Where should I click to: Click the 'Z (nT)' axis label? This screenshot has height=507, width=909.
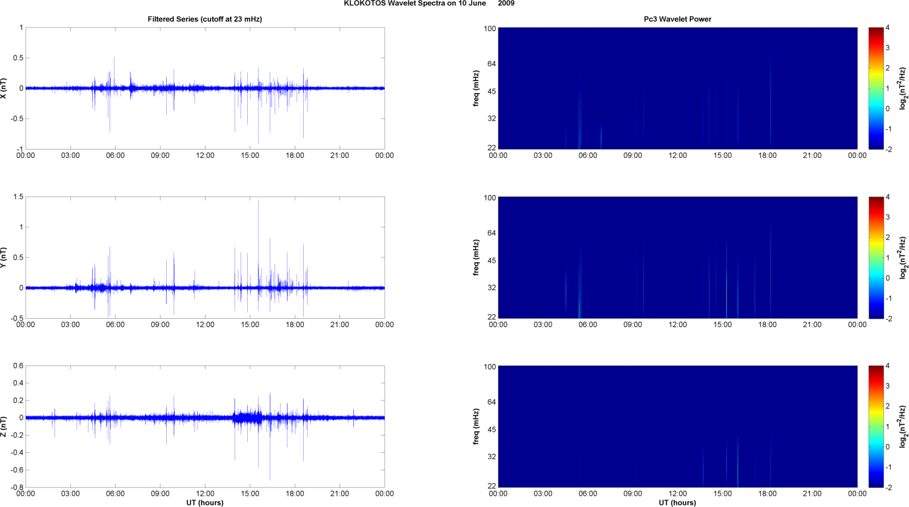point(4,427)
